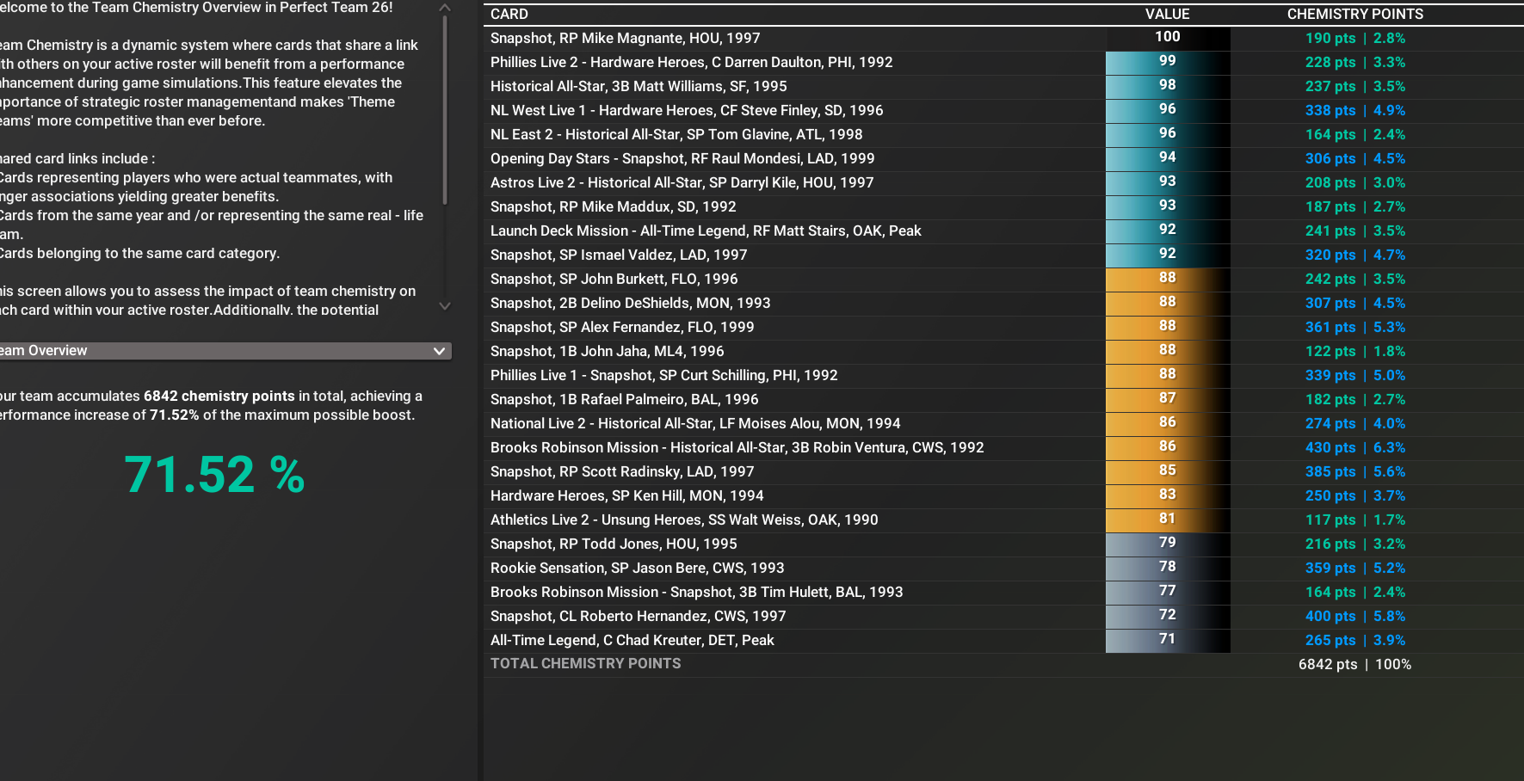Select the Steve Finley card row
This screenshot has height=781, width=1524.
coord(687,110)
